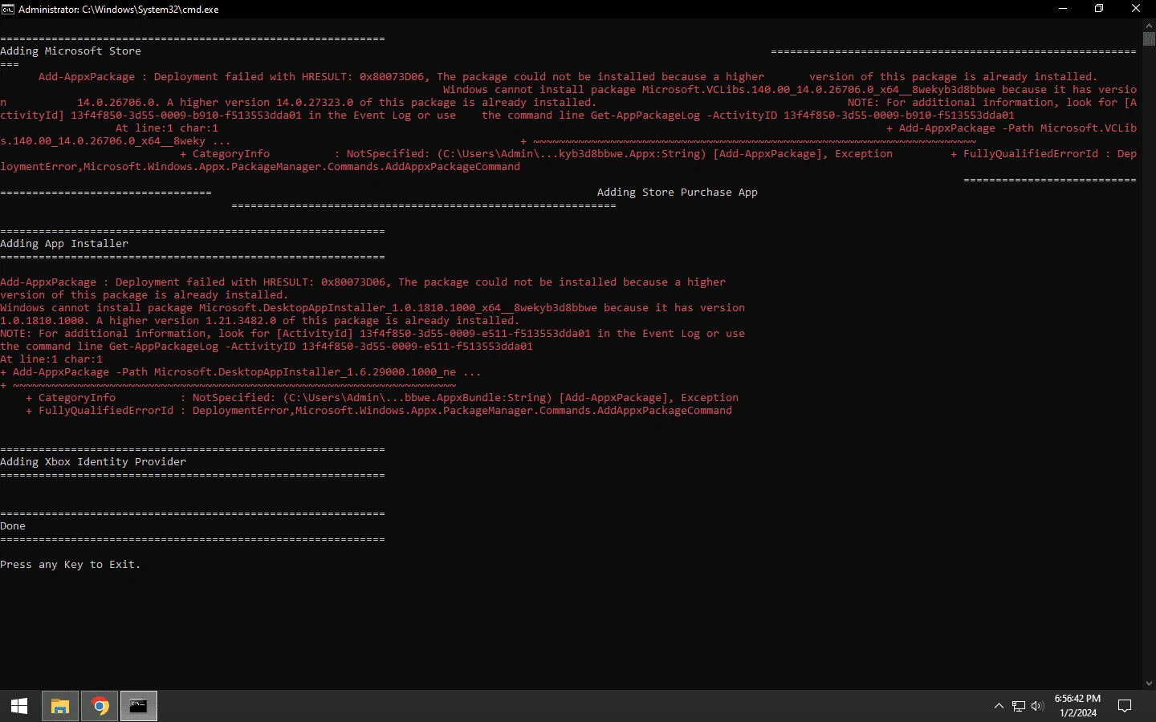Viewport: 1156px width, 722px height.
Task: Restore down the Command Prompt window
Action: point(1099,9)
